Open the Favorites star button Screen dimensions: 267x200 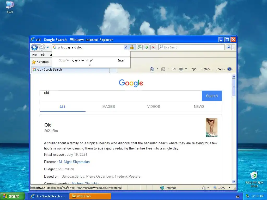coord(40,62)
